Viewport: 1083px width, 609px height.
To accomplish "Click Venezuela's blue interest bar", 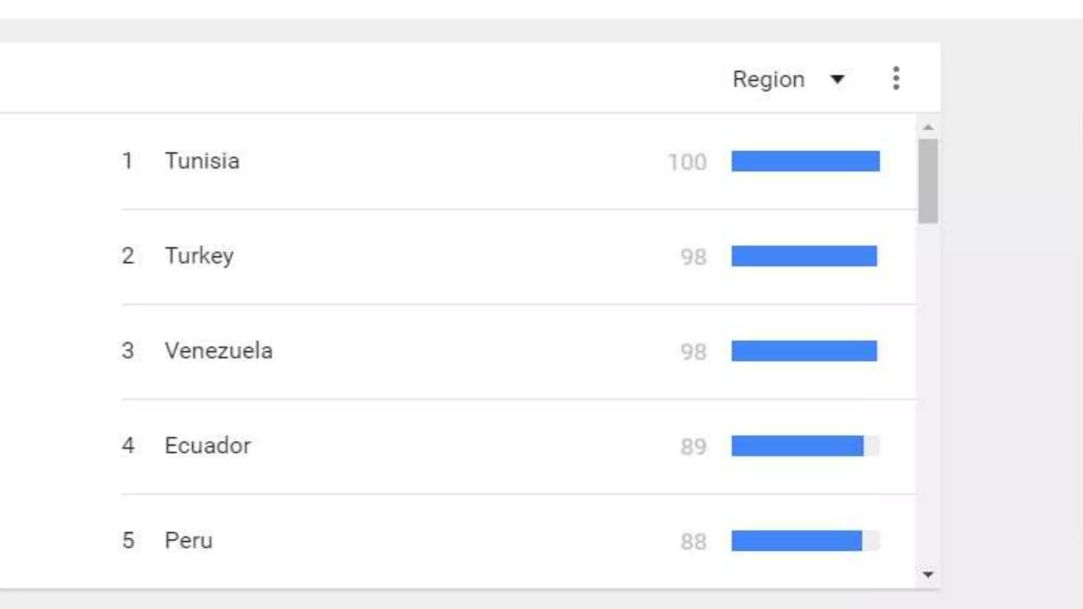I will (x=804, y=351).
